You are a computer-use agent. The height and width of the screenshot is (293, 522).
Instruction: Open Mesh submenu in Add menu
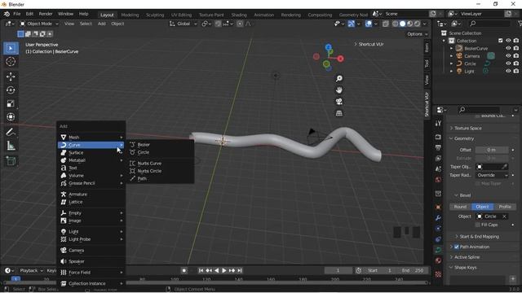click(x=91, y=138)
